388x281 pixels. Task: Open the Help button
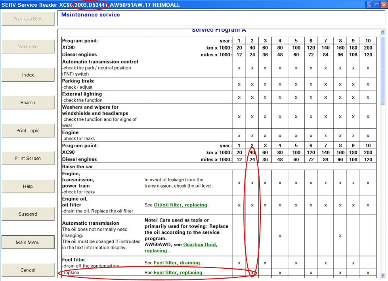[28, 186]
